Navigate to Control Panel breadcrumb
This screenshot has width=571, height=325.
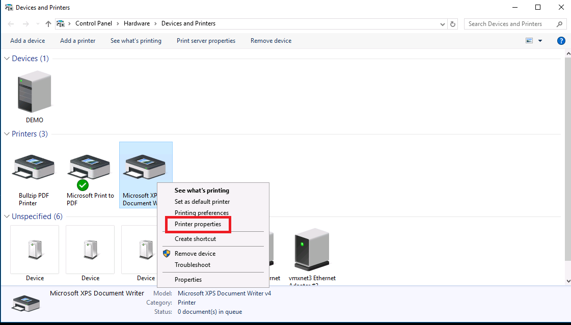pyautogui.click(x=94, y=23)
